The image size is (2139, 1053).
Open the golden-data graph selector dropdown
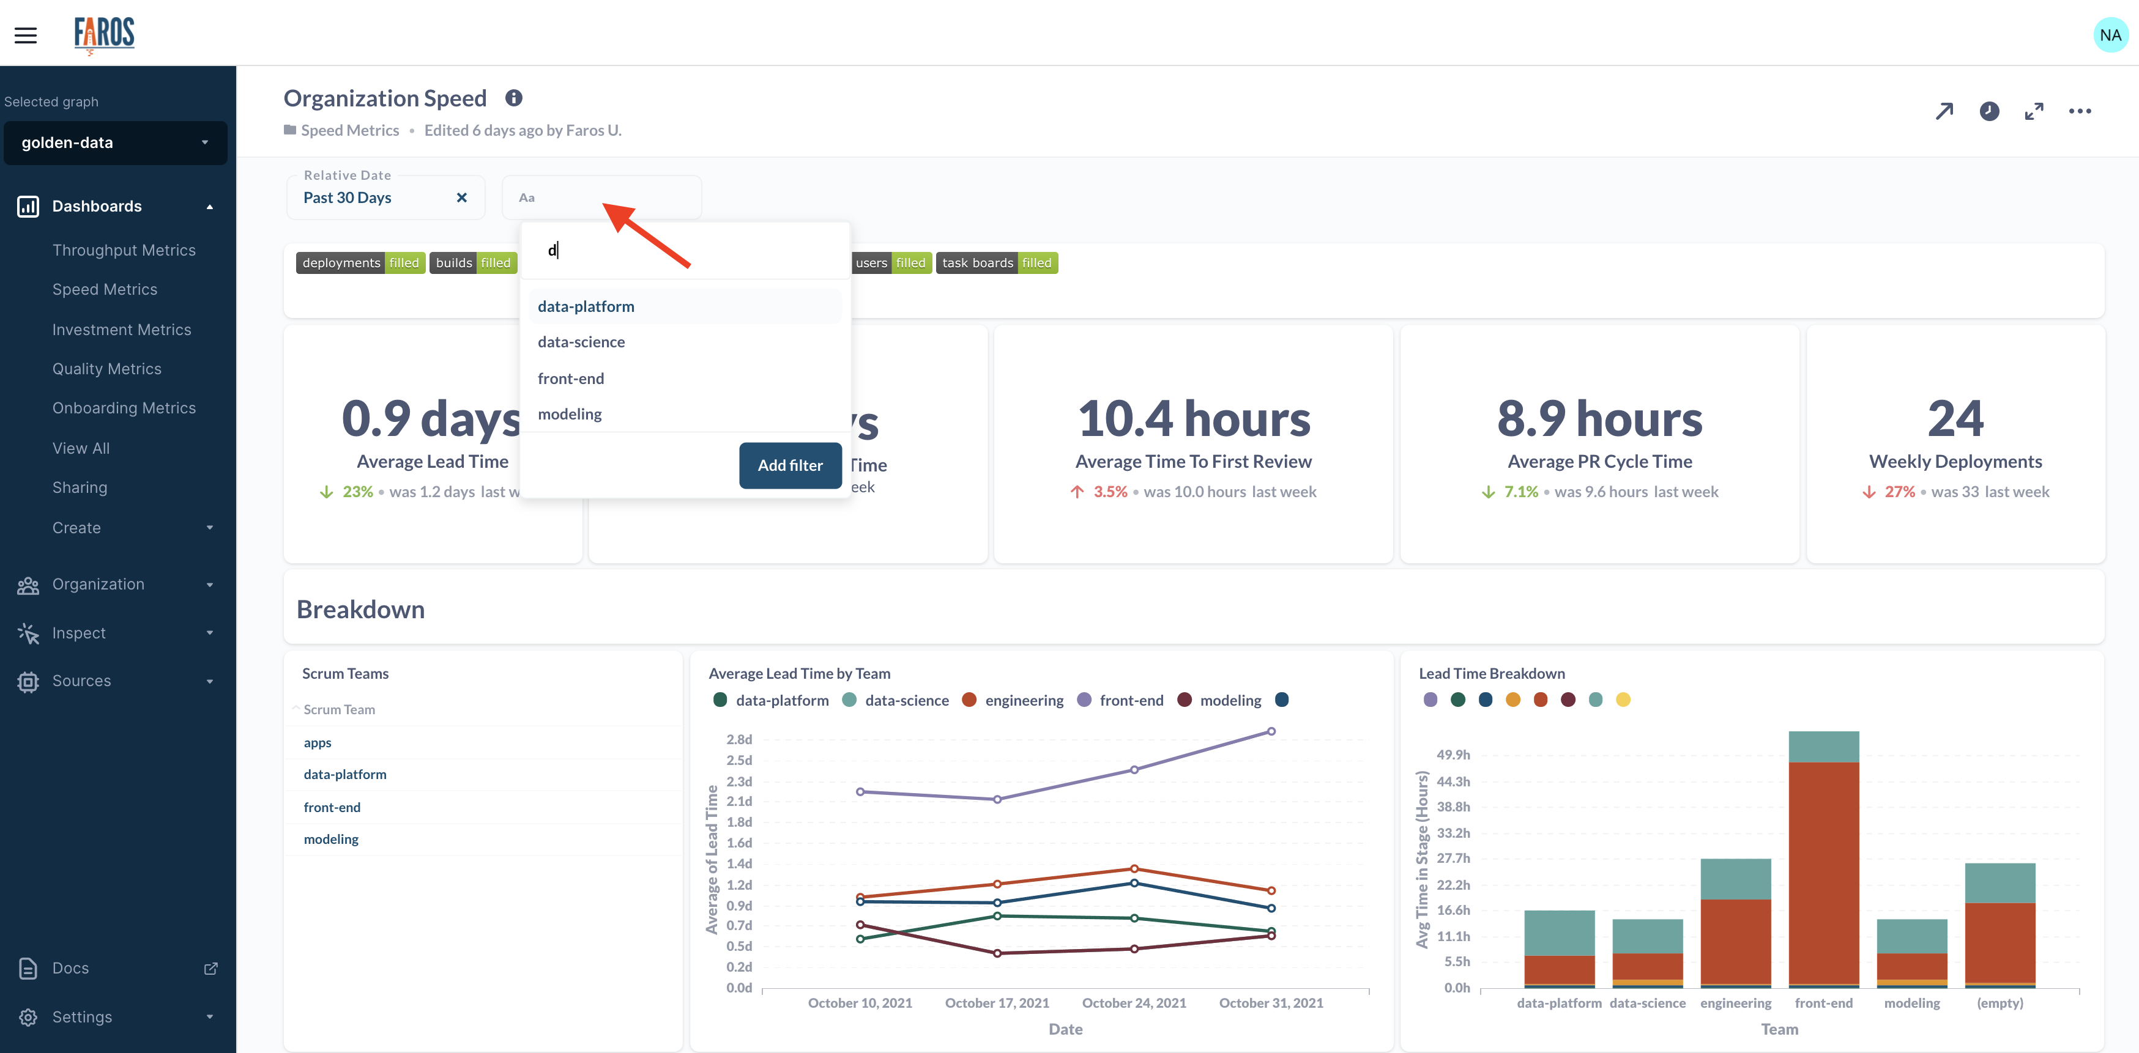116,142
